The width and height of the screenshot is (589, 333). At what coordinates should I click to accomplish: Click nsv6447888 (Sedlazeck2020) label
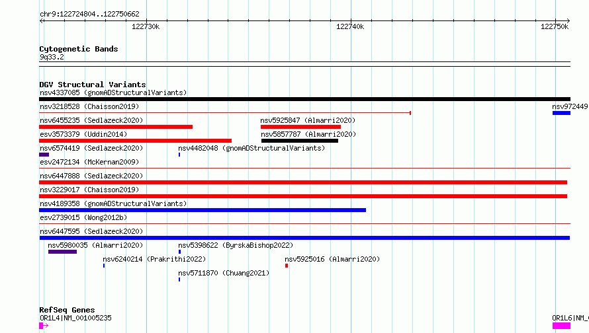click(91, 176)
